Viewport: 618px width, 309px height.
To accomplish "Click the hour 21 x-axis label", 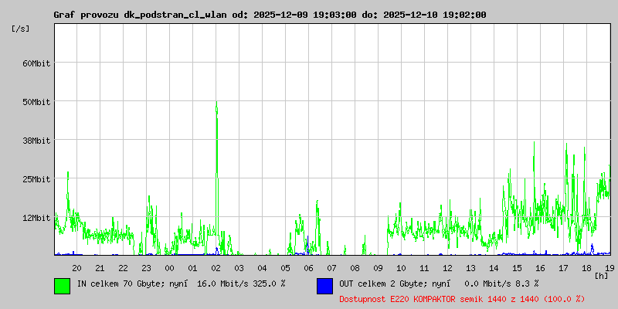I will pyautogui.click(x=100, y=268).
